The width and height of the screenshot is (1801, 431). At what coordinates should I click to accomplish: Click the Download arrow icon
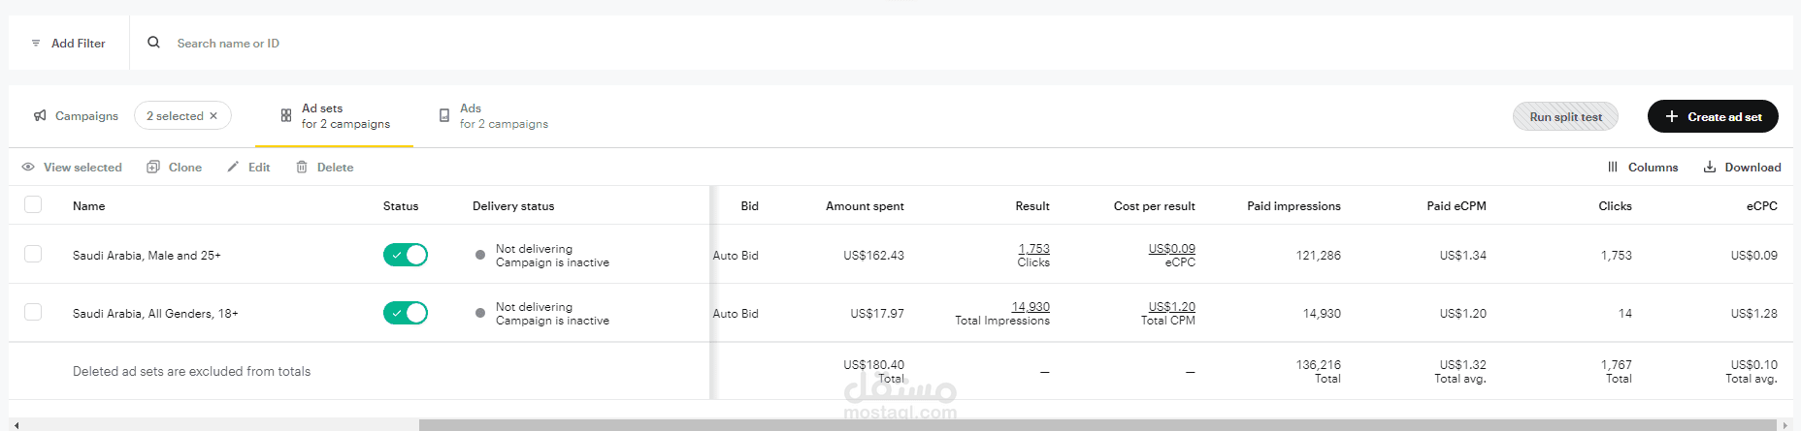click(x=1710, y=167)
